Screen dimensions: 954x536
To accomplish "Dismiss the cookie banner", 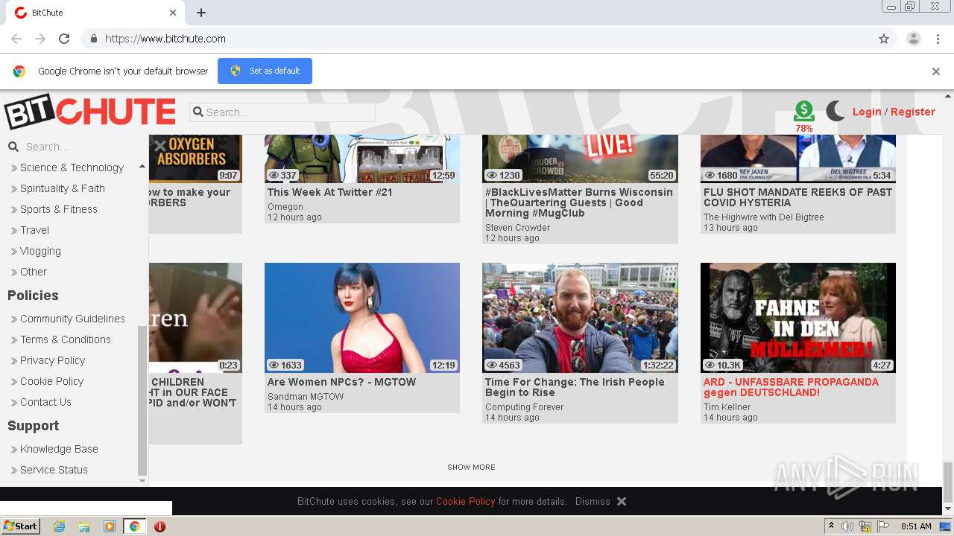I will coord(593,502).
